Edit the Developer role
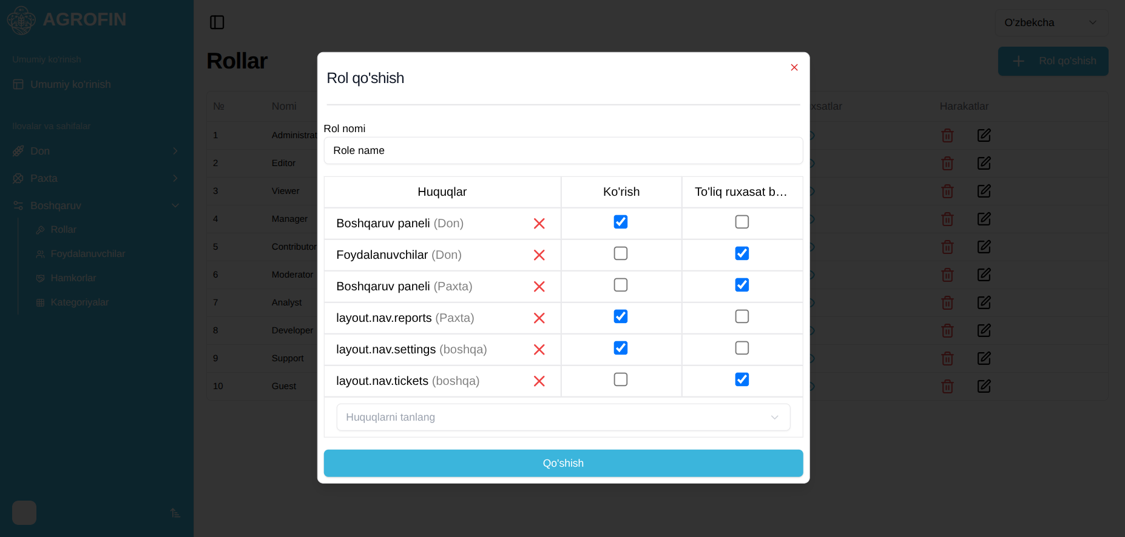 [984, 330]
